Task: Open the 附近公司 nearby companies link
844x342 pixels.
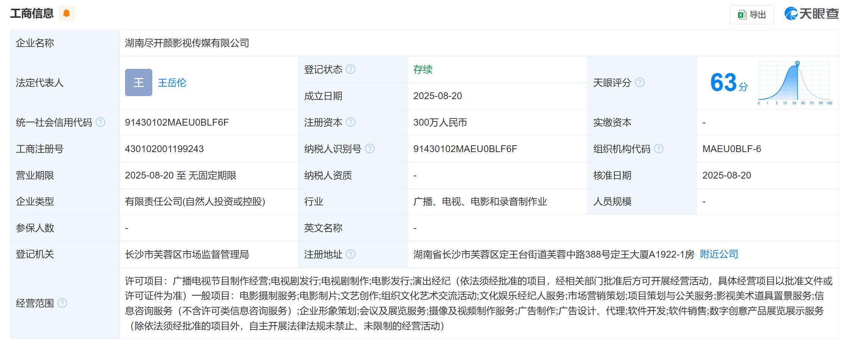Action: point(719,254)
